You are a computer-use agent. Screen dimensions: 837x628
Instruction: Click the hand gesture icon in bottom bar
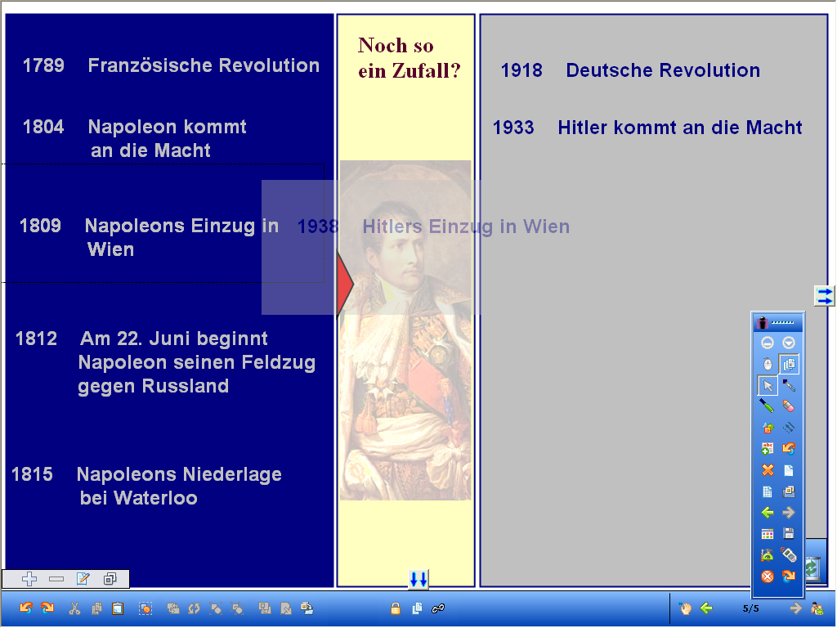pos(686,608)
